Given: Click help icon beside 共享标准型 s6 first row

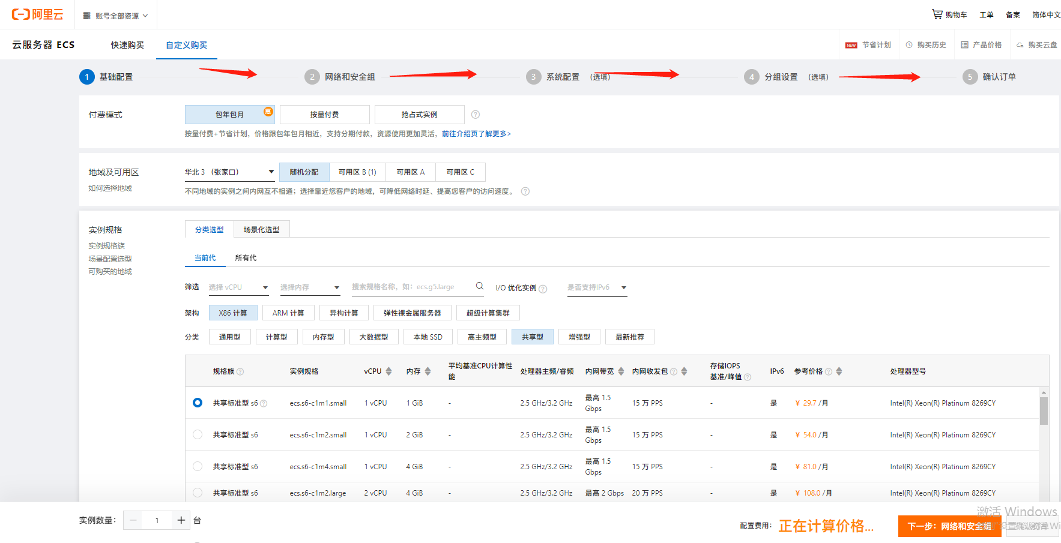Looking at the screenshot, I should click(x=264, y=404).
